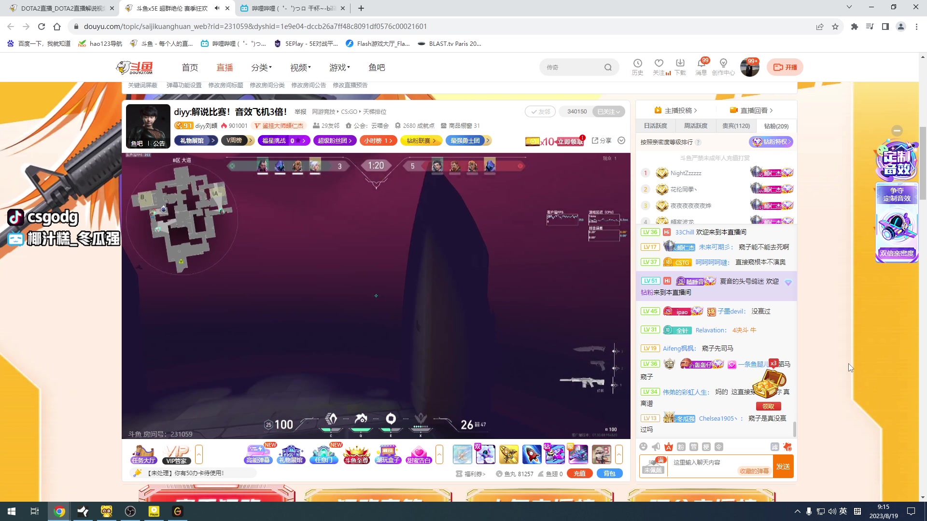Claim the treasure chest with 领取
Screen dimensions: 927x521
(768, 406)
